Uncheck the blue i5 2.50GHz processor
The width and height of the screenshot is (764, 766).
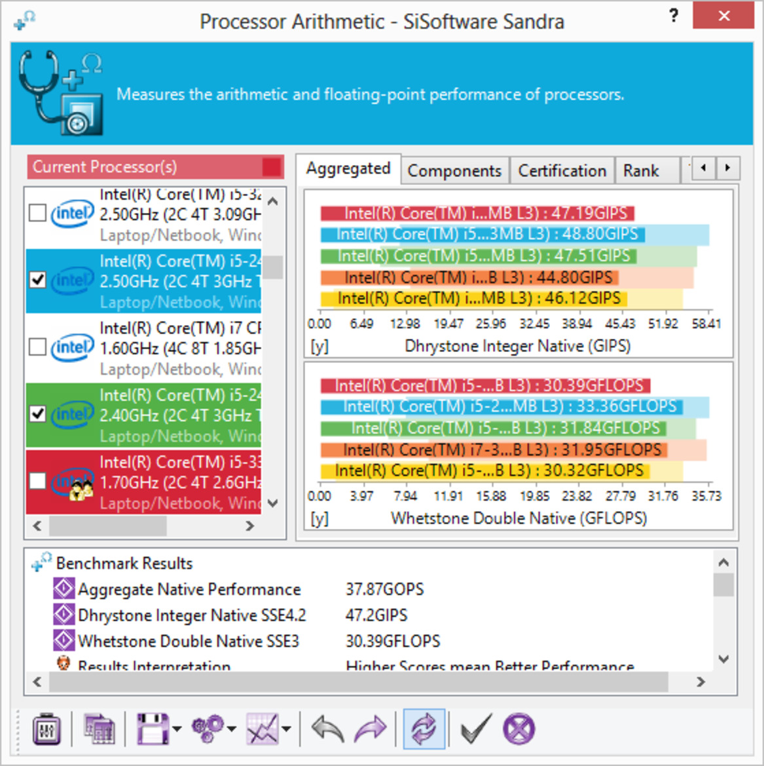pyautogui.click(x=37, y=280)
